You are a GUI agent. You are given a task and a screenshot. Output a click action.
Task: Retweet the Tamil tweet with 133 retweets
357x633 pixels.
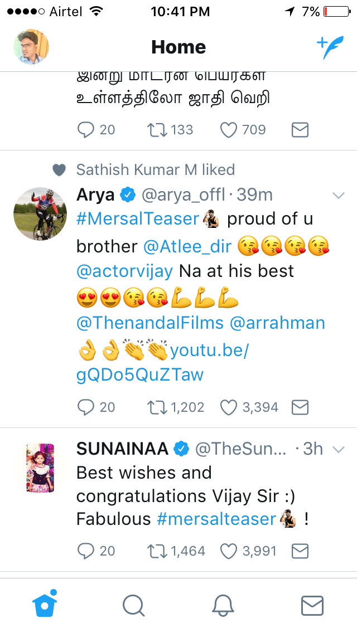158,130
